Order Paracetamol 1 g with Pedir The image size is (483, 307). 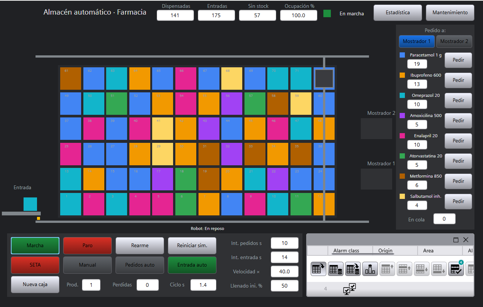click(x=458, y=60)
